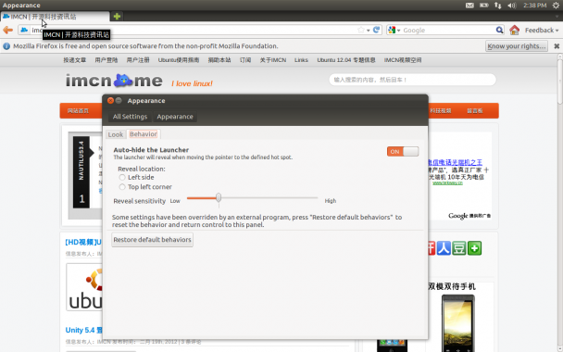Click the blue Renren share icon
The height and width of the screenshot is (352, 563).
(444, 248)
